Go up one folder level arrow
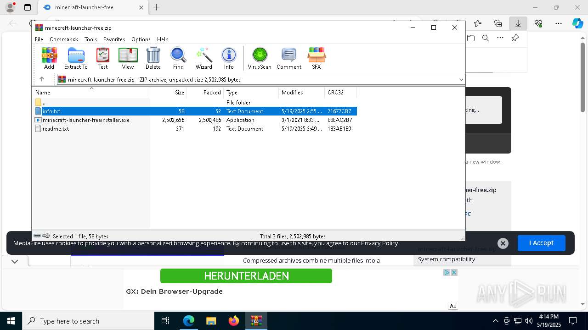This screenshot has width=588, height=330. (42, 79)
